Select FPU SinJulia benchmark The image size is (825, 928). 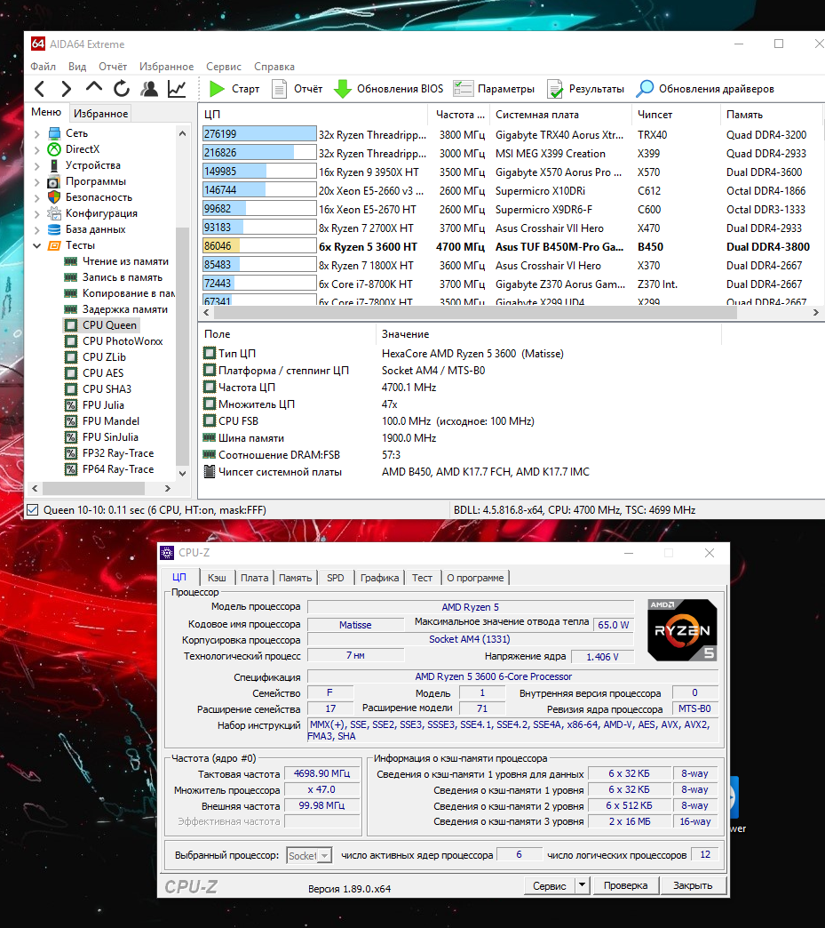point(102,436)
